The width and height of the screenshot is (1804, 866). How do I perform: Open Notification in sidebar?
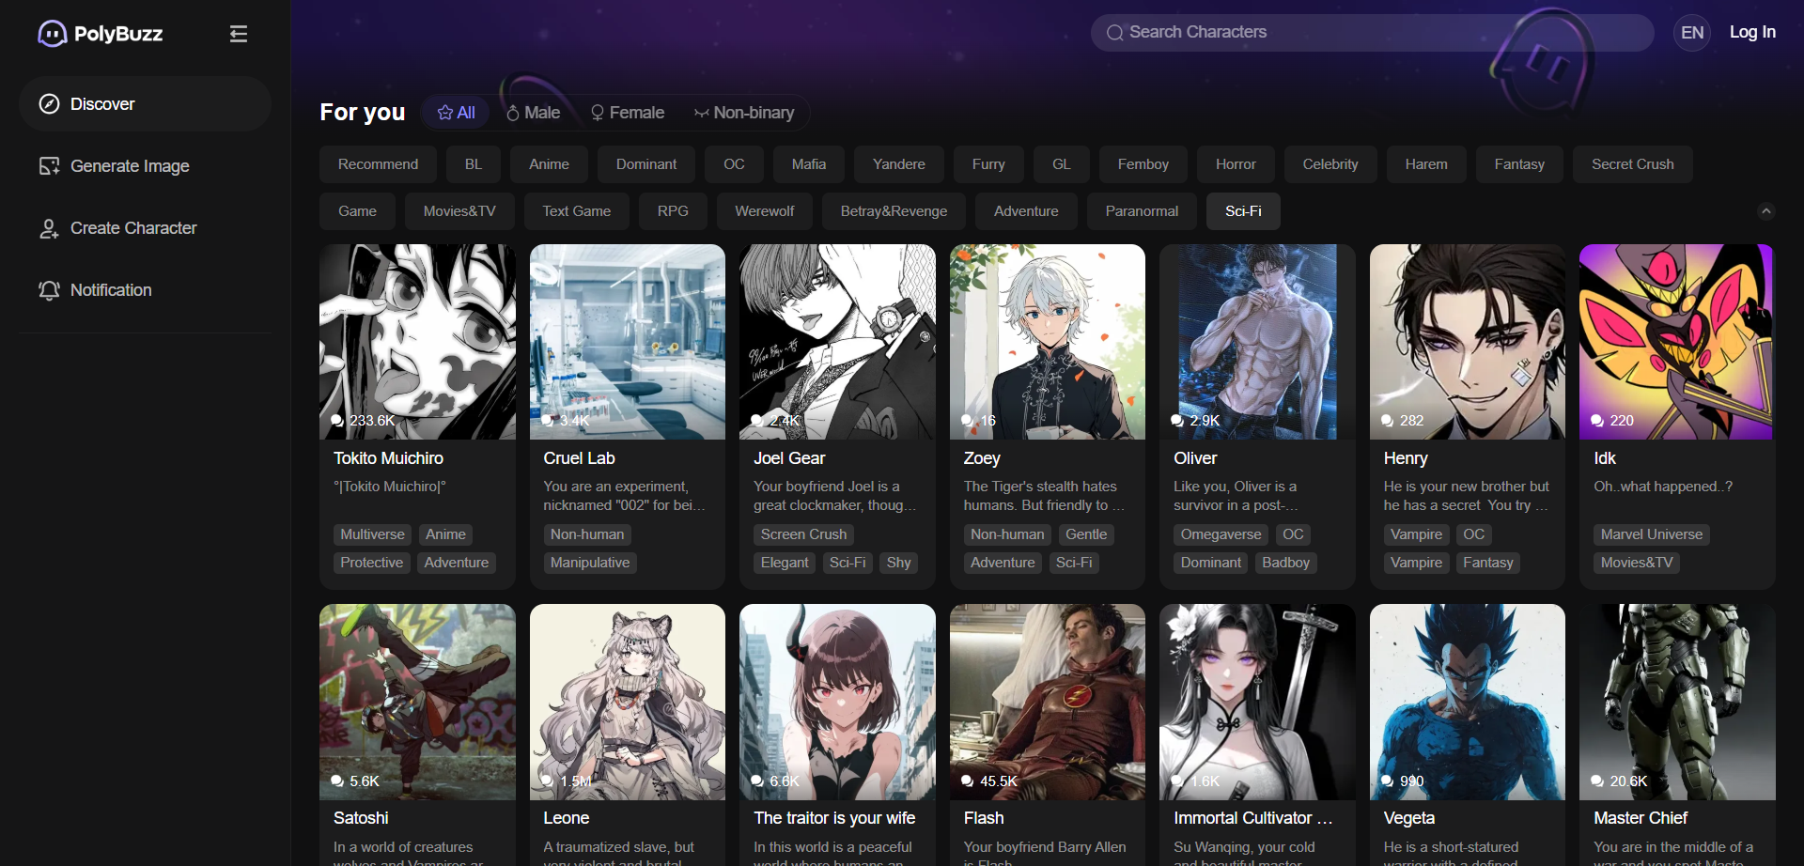click(x=145, y=290)
